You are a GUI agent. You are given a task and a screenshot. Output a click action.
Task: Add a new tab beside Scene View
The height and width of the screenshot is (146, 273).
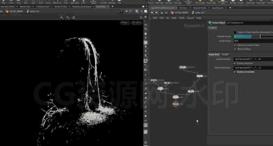point(113,7)
